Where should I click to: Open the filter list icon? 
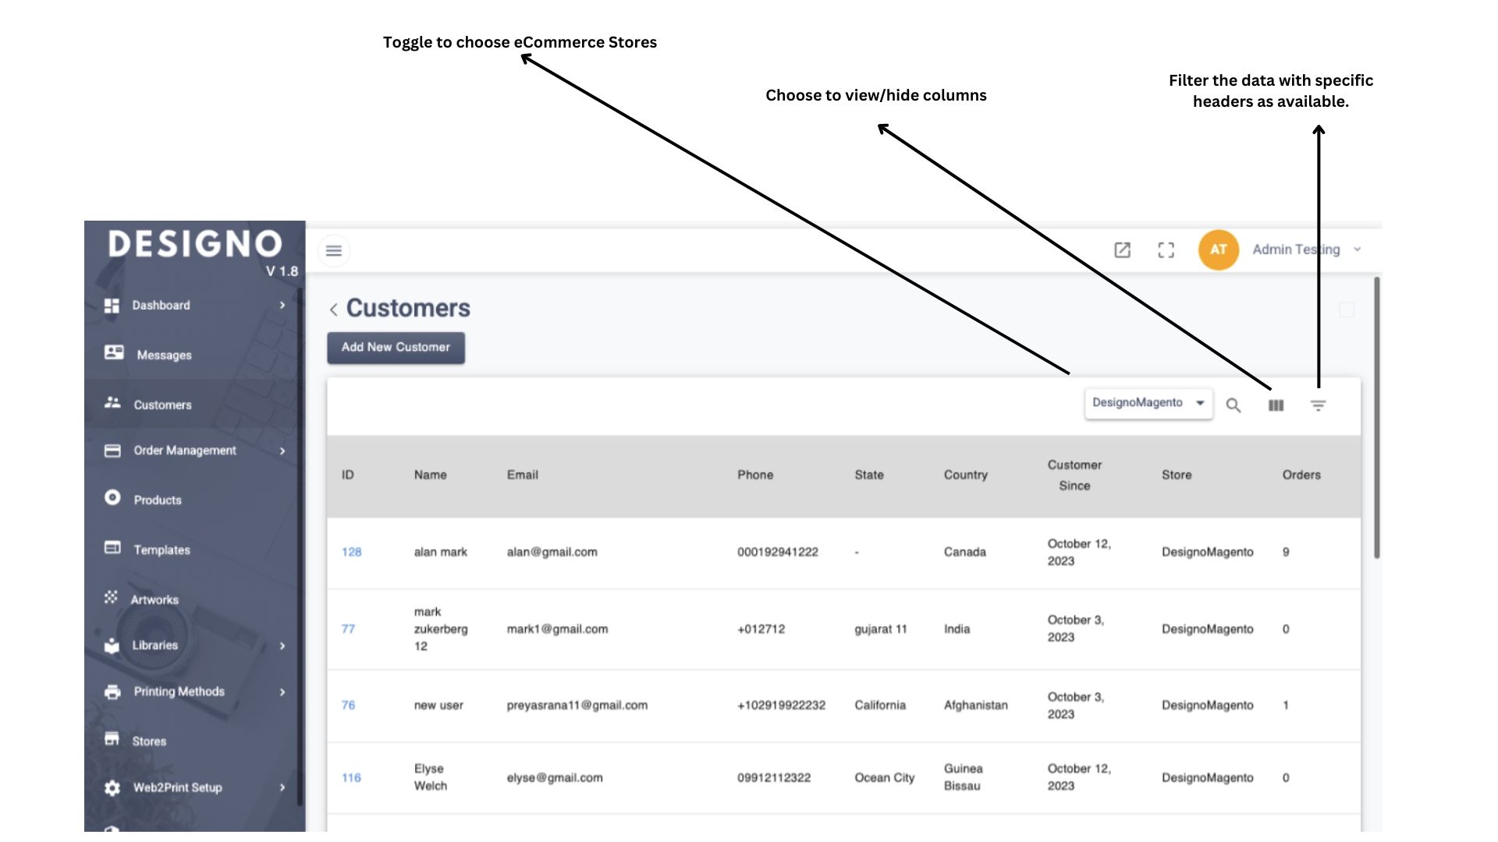(x=1318, y=405)
